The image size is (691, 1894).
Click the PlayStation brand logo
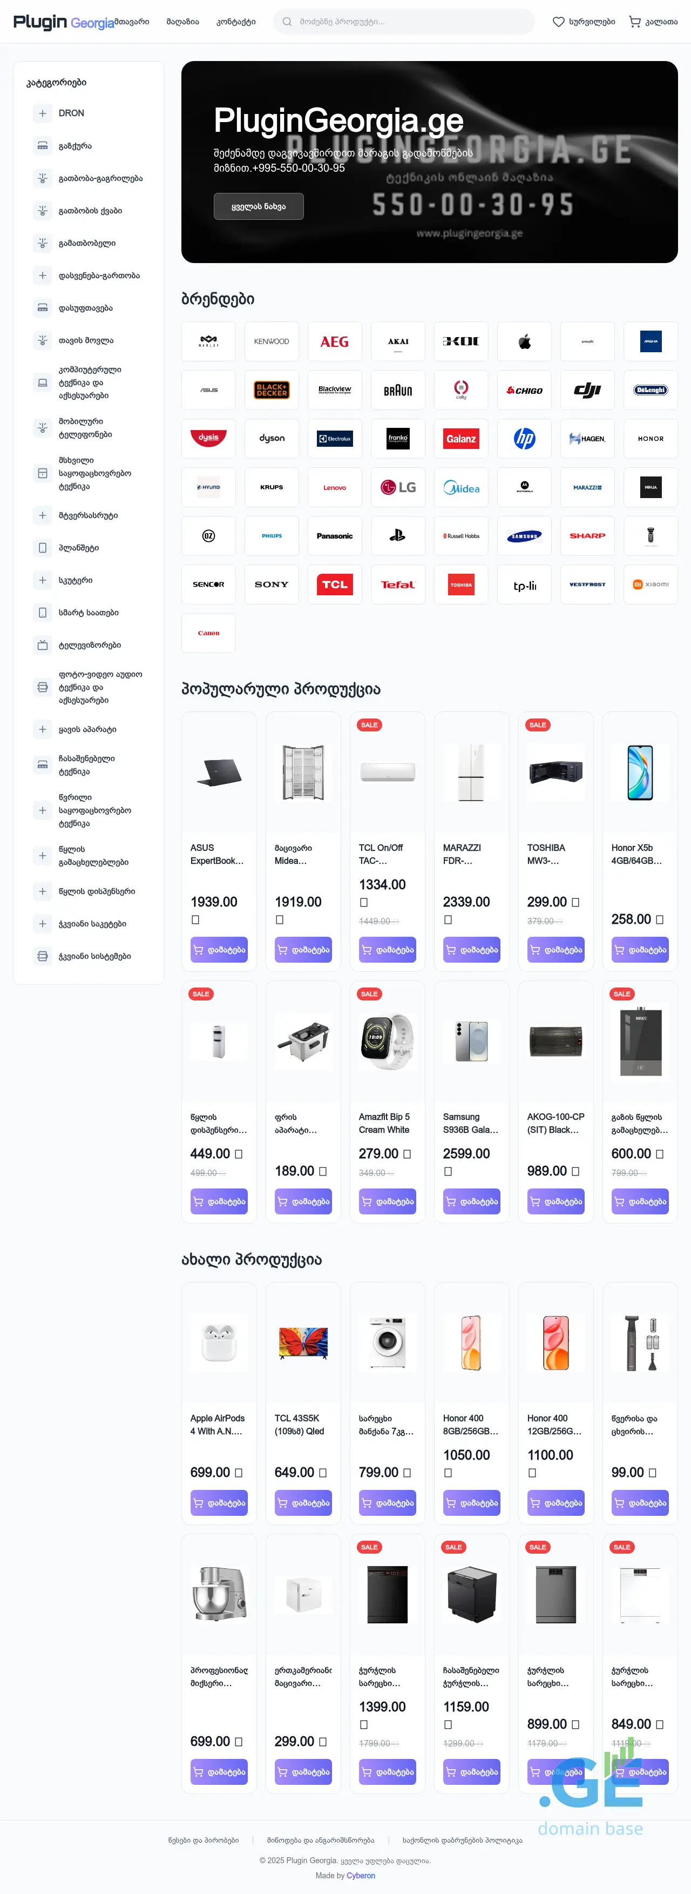(x=398, y=536)
